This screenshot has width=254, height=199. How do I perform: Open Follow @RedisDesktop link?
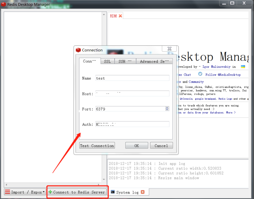pyautogui.click(x=223, y=75)
